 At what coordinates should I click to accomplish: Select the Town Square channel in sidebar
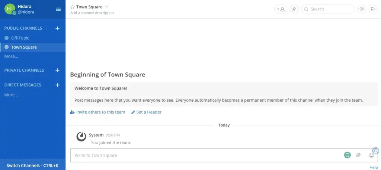coord(24,47)
